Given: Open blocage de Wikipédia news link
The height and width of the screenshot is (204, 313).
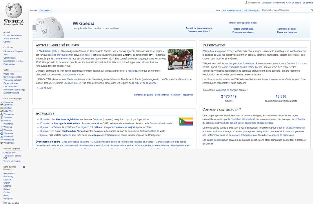Looking at the screenshot, I should pyautogui.click(x=66, y=124).
